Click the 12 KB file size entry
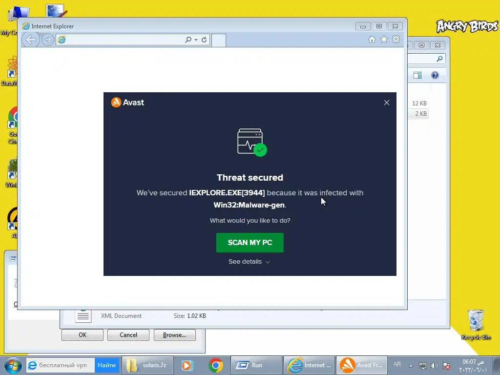This screenshot has height=375, width=500. click(419, 104)
